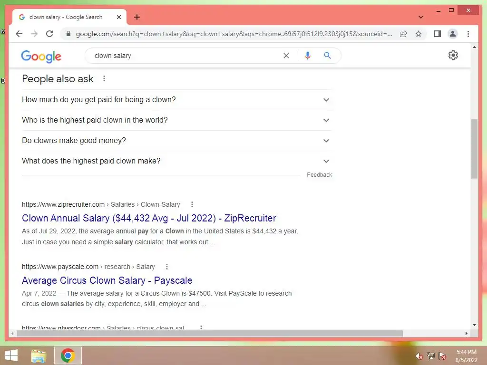Screen dimensions: 487x365
Task: Click the Payscale snippet dated Apr 7, 2022
Action: [x=157, y=298]
